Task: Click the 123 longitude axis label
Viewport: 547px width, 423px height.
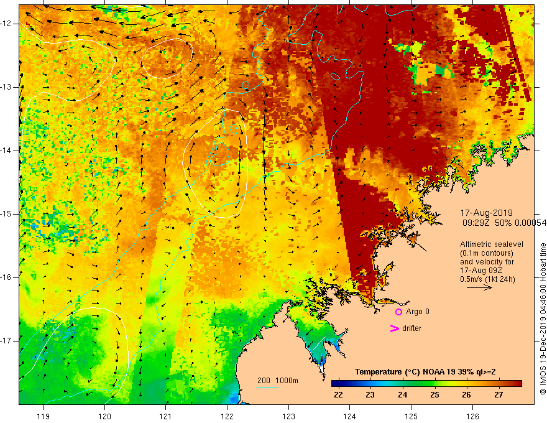Action: (288, 416)
